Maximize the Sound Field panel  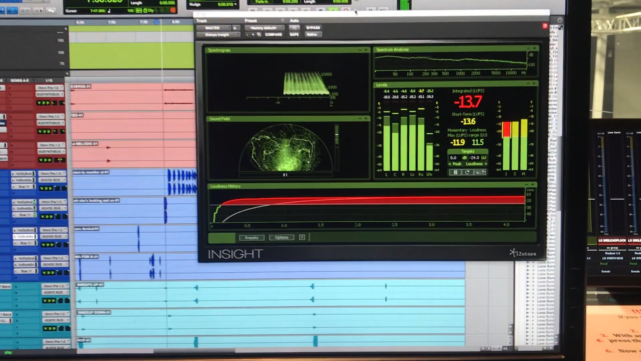click(x=366, y=118)
